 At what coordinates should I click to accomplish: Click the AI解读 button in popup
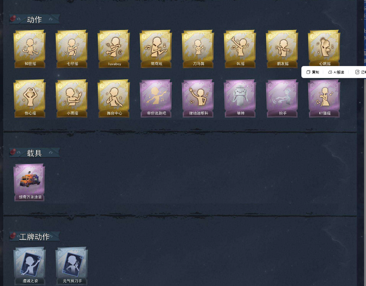[x=336, y=72]
